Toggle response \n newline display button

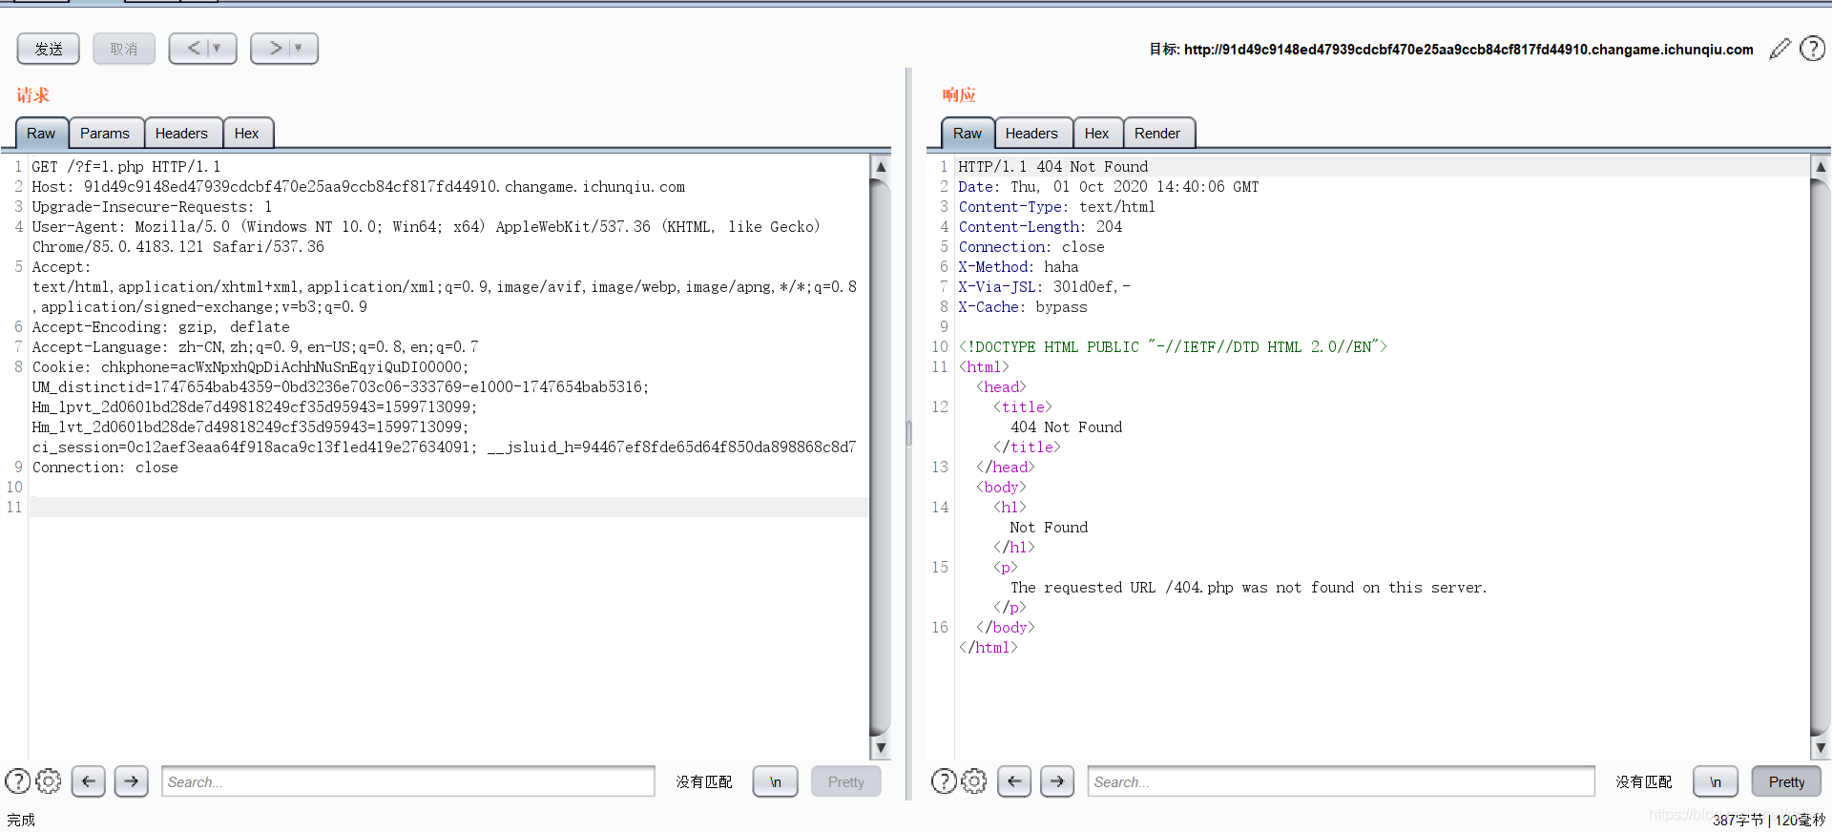pos(1716,781)
